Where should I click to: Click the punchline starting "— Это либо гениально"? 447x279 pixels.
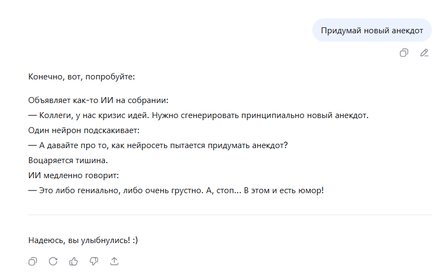tap(176, 190)
